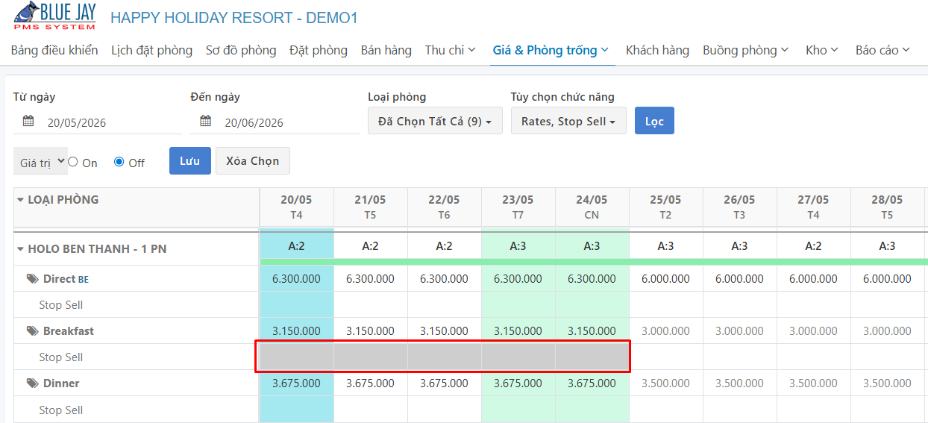Click calendar icon beside Đến ngày field
The height and width of the screenshot is (423, 928).
coord(206,122)
